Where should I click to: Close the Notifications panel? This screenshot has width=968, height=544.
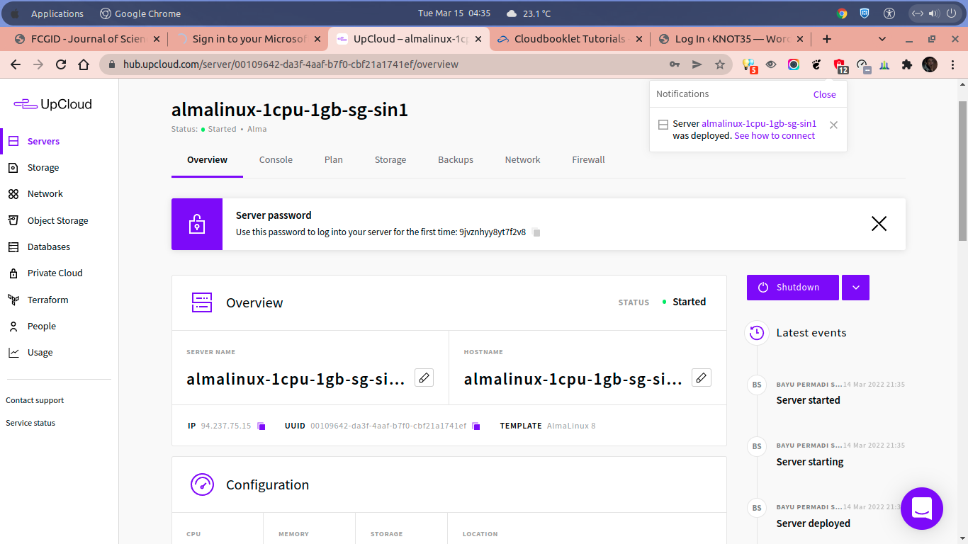[824, 94]
